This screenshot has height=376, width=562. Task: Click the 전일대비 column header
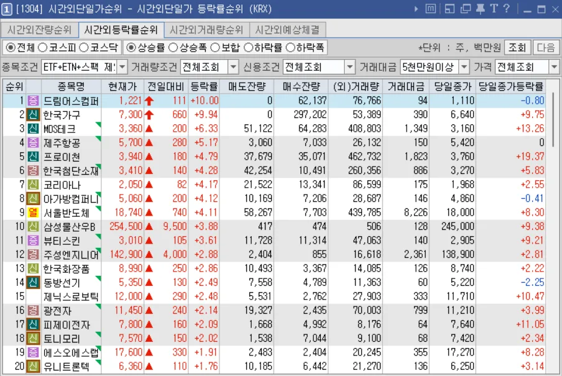coord(166,86)
